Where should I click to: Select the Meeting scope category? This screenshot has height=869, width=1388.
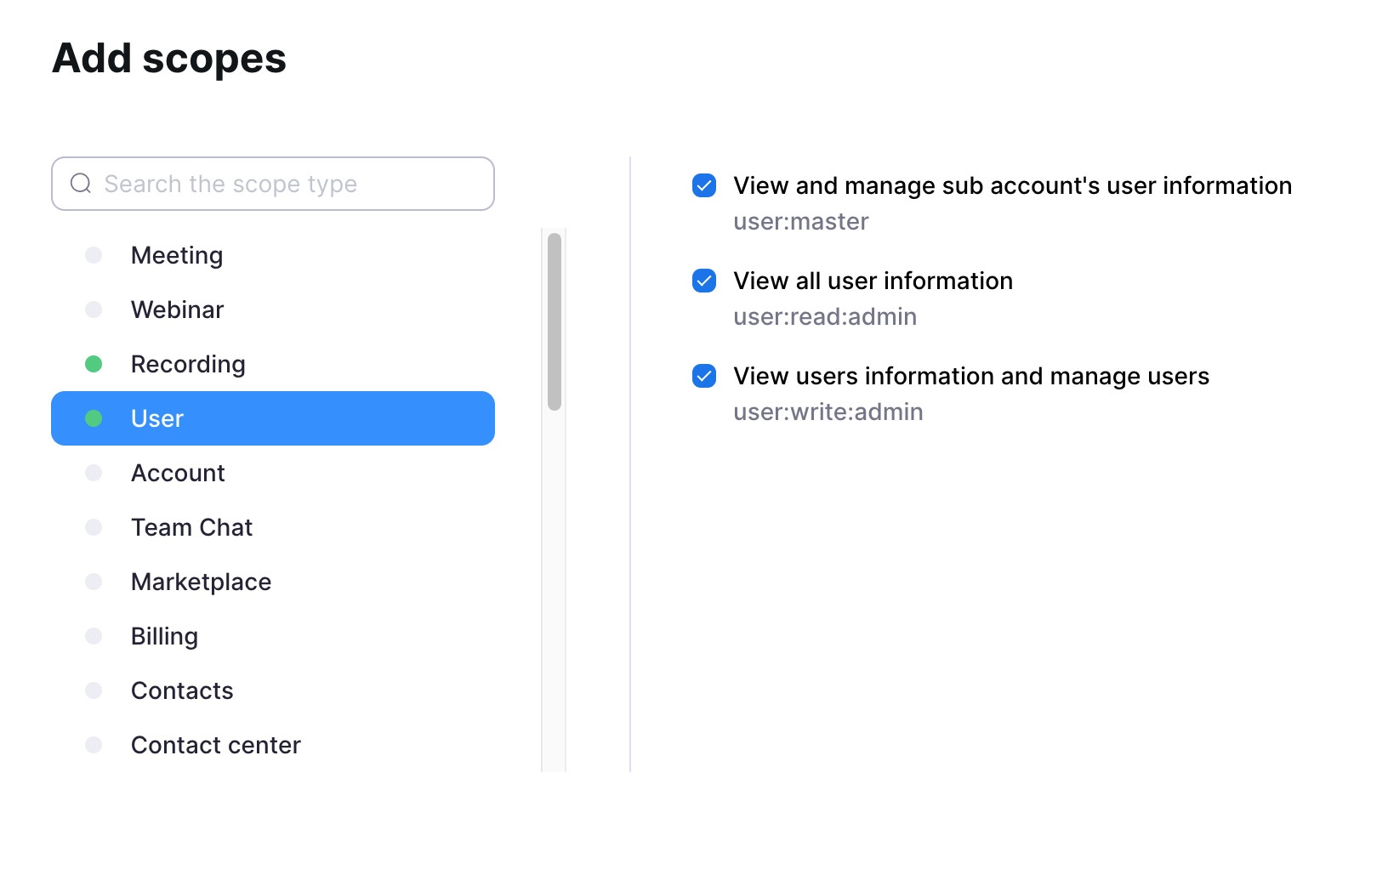click(177, 255)
